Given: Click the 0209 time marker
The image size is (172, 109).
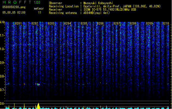Looking at the screenshot, I should coord(149,23).
